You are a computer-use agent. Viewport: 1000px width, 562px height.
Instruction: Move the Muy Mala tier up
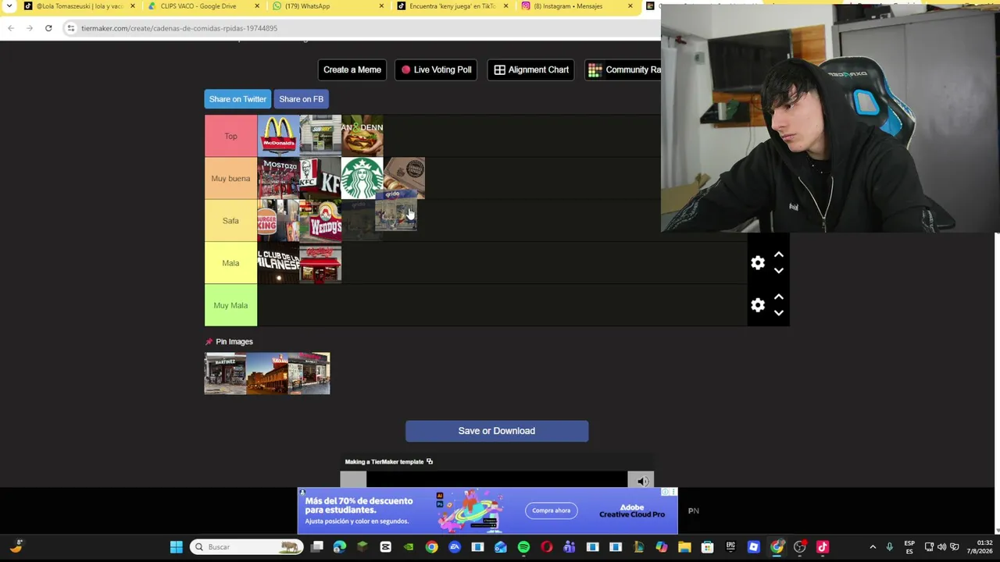click(x=779, y=297)
